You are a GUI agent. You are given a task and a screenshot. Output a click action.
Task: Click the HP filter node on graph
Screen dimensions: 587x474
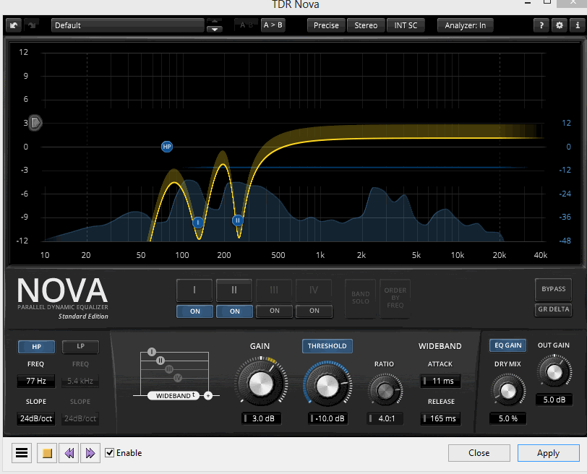pyautogui.click(x=167, y=147)
